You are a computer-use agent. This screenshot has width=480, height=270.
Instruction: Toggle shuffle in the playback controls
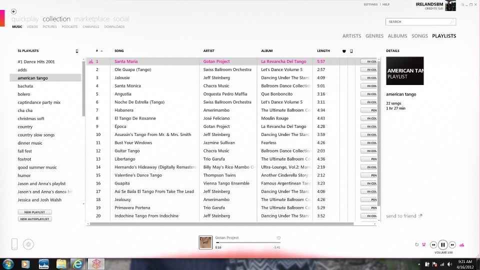[x=424, y=244]
